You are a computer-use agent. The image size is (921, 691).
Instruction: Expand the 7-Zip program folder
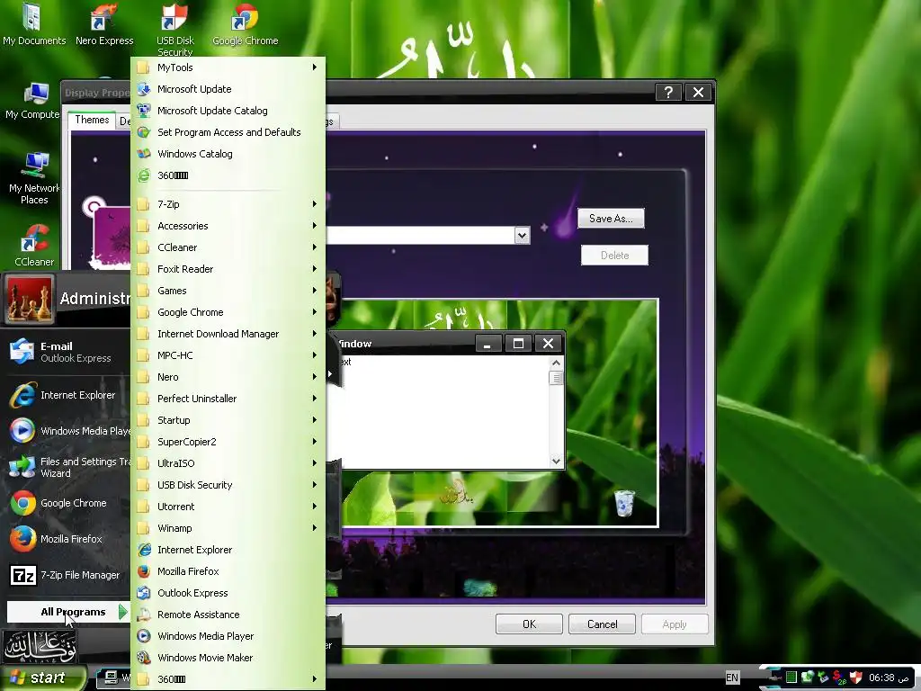(x=228, y=204)
